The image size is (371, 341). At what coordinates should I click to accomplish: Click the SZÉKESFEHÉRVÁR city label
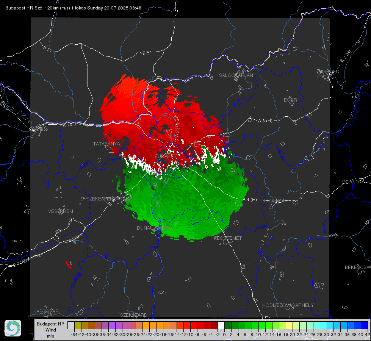(108, 199)
